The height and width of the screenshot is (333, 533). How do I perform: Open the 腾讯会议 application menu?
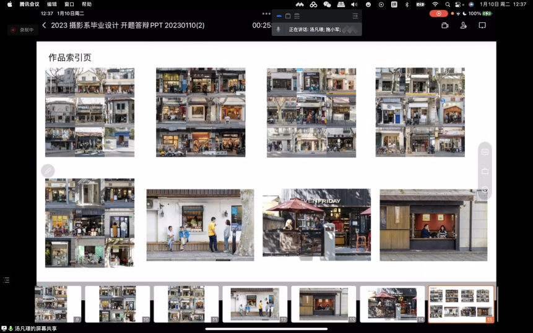(30, 4)
